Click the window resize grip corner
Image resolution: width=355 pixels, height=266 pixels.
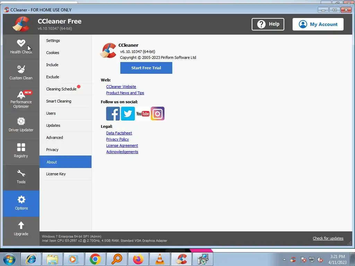pyautogui.click(x=349, y=243)
